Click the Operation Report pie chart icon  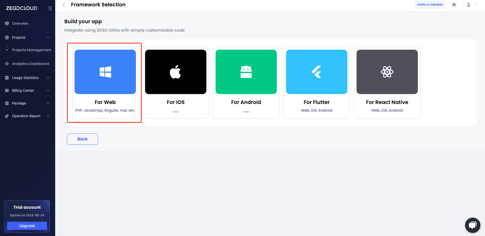[x=7, y=116]
